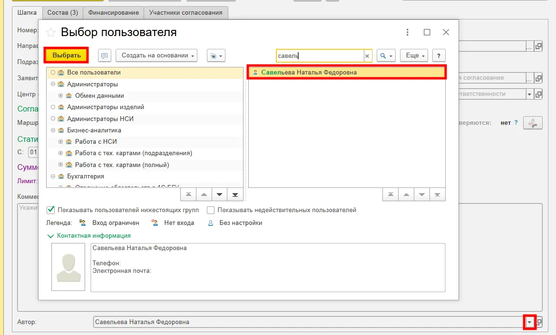Viewport: 556px width, 335px height.
Task: Select the Администраторы изделий group
Action: 145,107
